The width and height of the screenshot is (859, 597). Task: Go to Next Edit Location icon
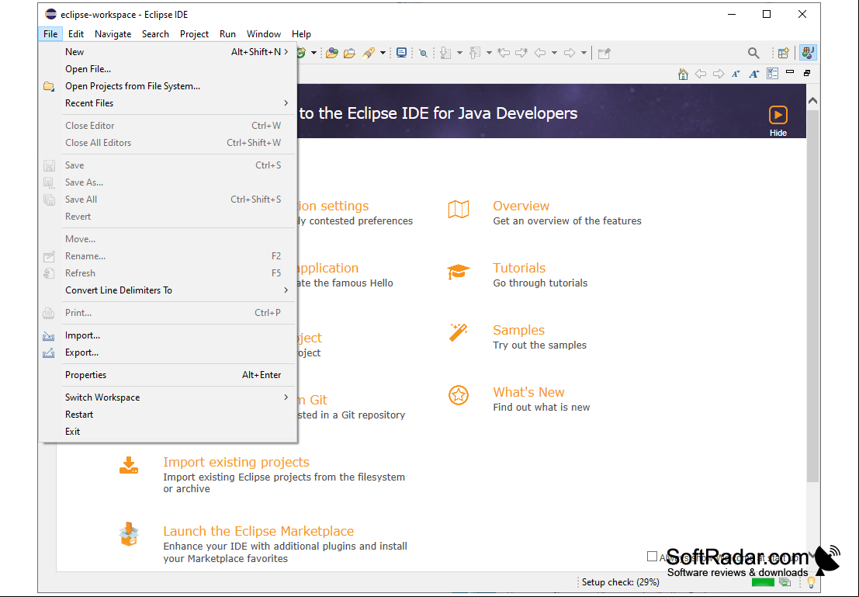coord(521,53)
